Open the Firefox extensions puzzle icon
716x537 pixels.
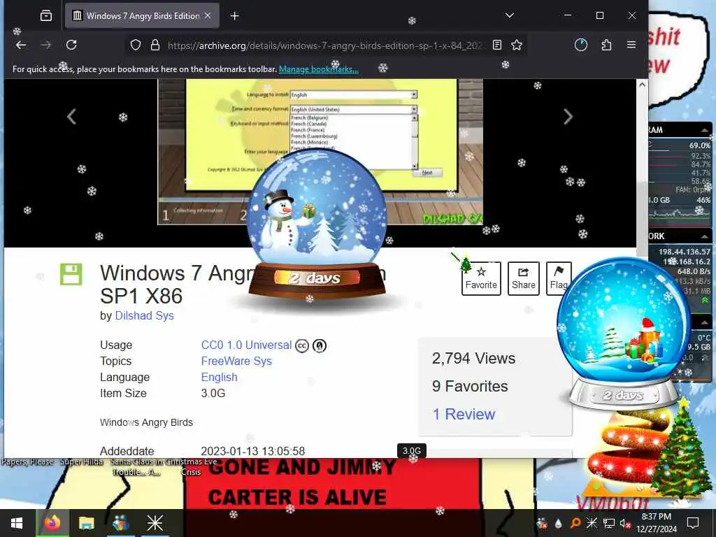pos(606,45)
